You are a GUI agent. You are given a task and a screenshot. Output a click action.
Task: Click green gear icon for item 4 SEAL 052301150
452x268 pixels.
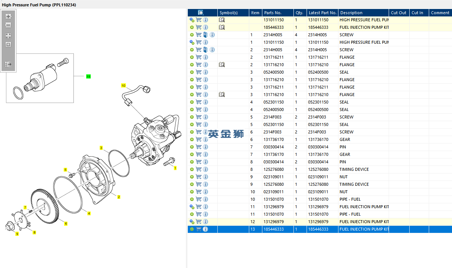pos(192,102)
